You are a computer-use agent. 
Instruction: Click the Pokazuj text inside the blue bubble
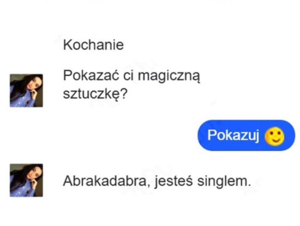click(233, 136)
